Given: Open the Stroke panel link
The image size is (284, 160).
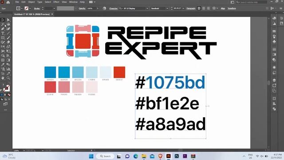Looking at the screenshot, I should (37, 8).
